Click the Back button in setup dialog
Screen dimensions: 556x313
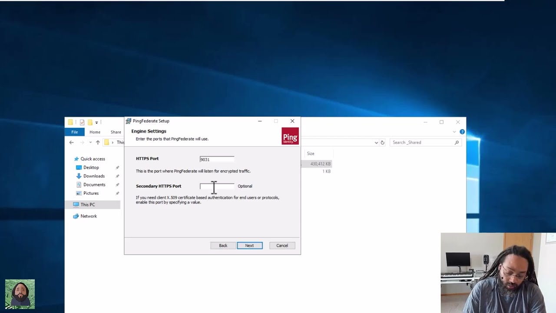pos(223,246)
